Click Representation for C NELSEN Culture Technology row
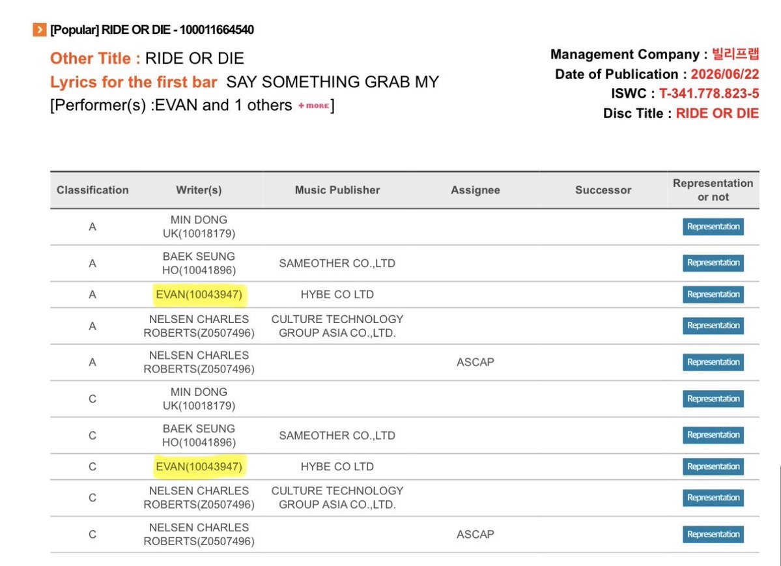The width and height of the screenshot is (781, 566). tap(713, 498)
